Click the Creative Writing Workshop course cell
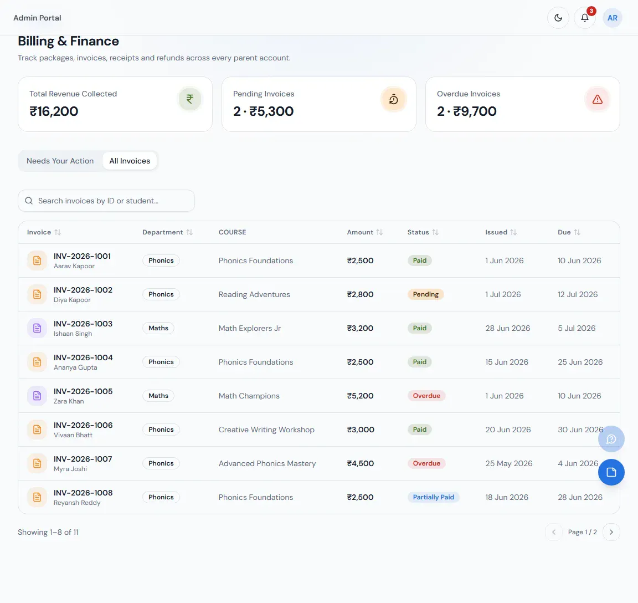This screenshot has height=603, width=638. [266, 430]
